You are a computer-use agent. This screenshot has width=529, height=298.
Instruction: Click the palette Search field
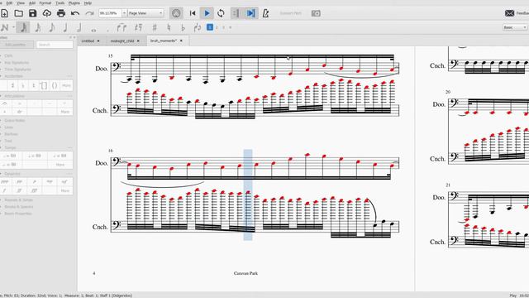pos(55,45)
